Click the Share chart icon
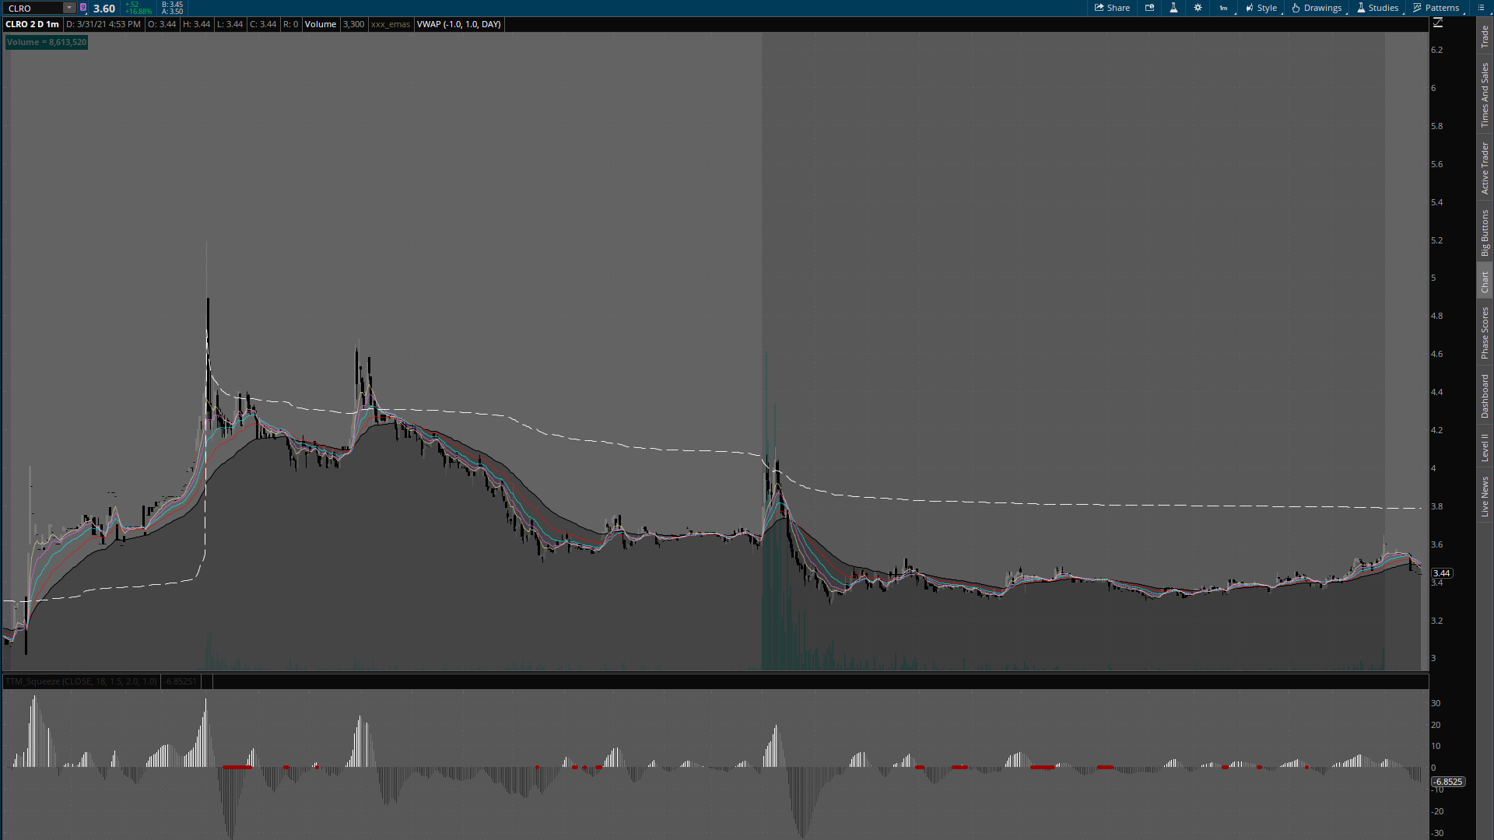Image resolution: width=1494 pixels, height=840 pixels. tap(1112, 8)
